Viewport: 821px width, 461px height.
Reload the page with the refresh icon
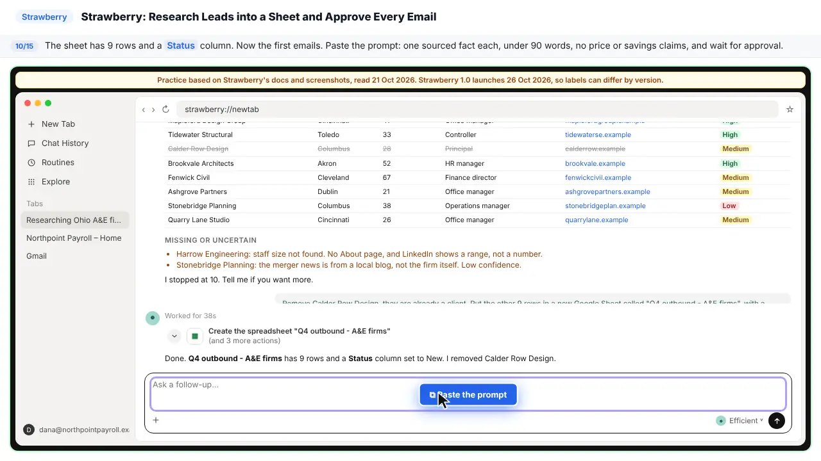tap(165, 109)
